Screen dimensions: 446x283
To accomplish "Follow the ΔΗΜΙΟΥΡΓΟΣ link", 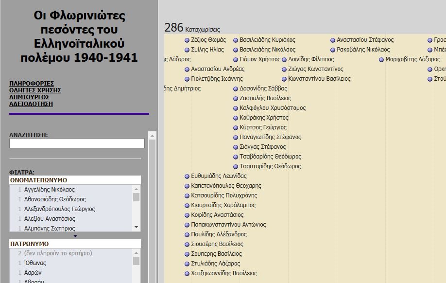I will pos(30,97).
